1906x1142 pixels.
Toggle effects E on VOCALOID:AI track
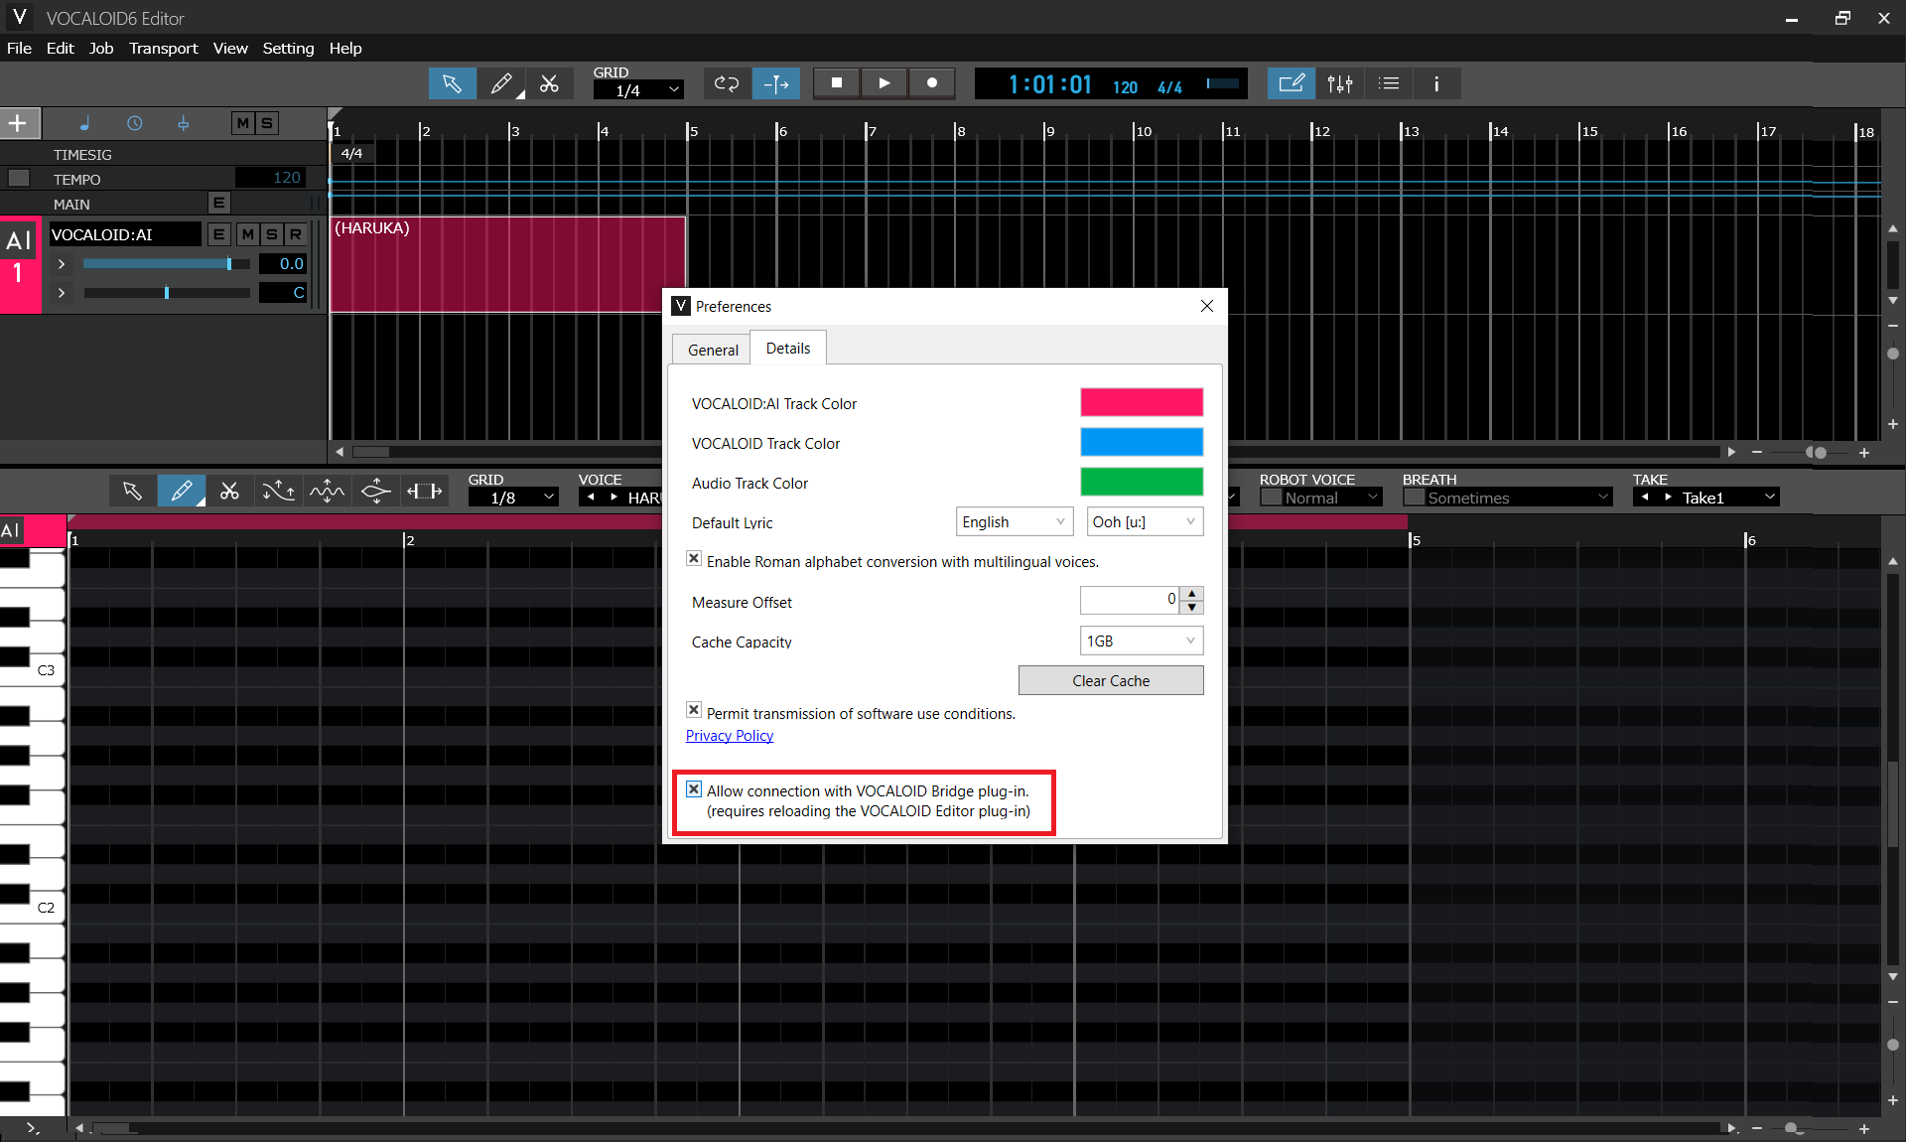pyautogui.click(x=219, y=234)
